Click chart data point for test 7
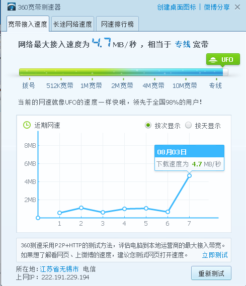Screen dimensions: 246x286 pos(189,175)
